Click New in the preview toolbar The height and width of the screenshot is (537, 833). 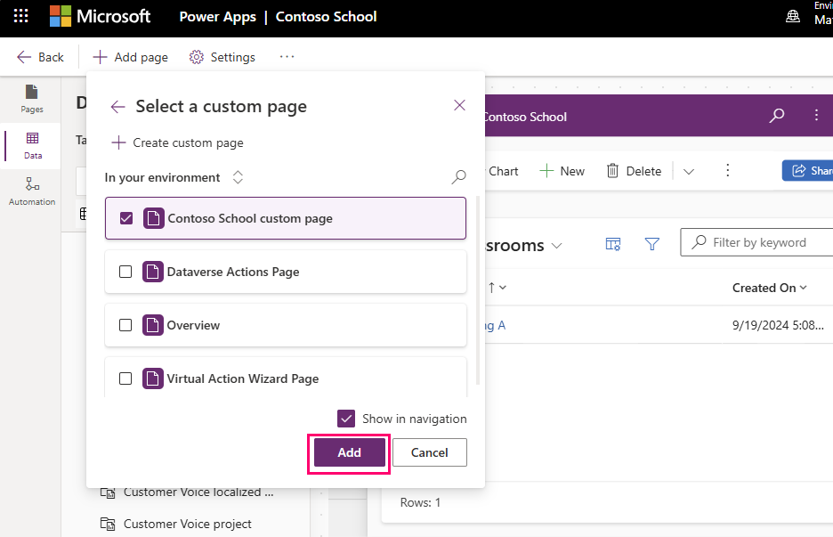[x=562, y=171]
